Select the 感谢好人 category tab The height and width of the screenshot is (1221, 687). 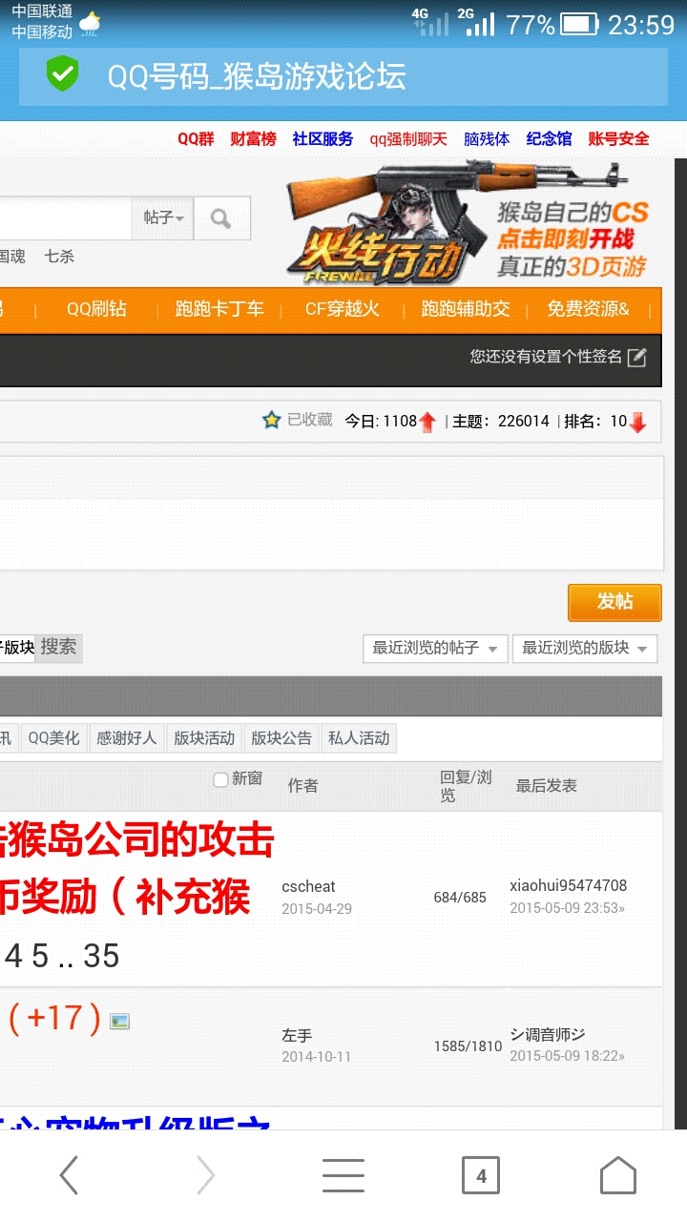pyautogui.click(x=126, y=738)
